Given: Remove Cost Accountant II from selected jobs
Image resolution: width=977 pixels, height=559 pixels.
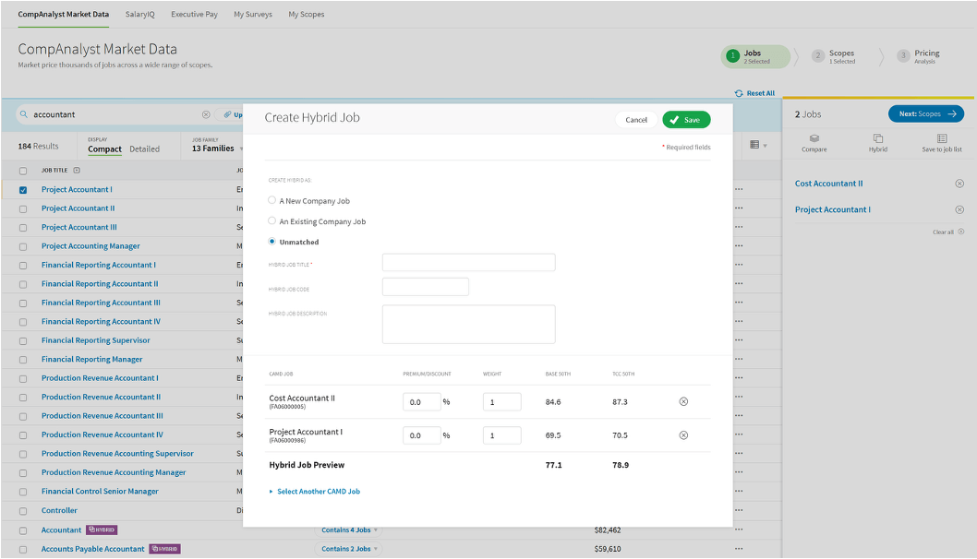Looking at the screenshot, I should pyautogui.click(x=959, y=184).
